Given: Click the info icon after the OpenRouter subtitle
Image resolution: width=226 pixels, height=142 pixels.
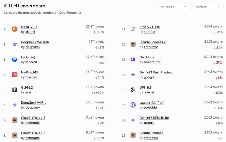Looking at the screenshot, I should [x=79, y=13].
